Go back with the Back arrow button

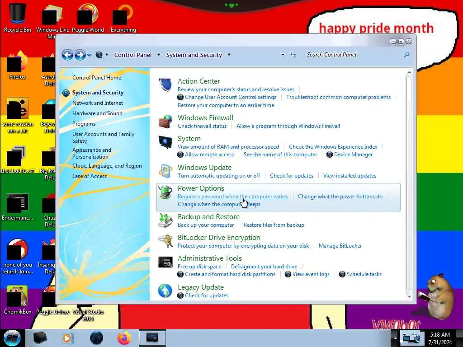[68, 55]
